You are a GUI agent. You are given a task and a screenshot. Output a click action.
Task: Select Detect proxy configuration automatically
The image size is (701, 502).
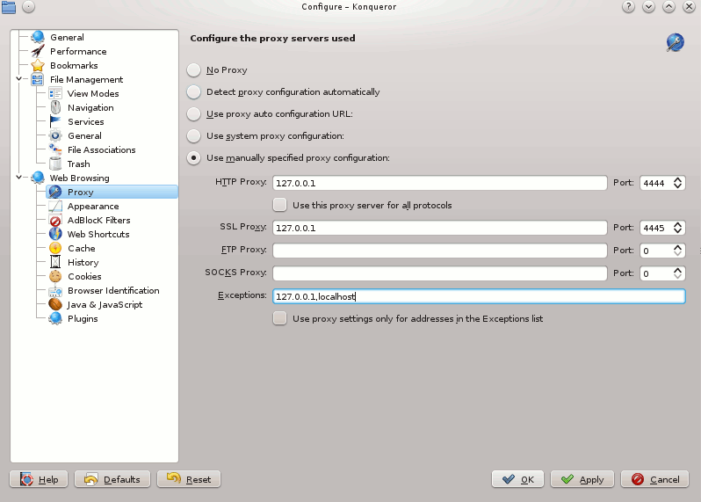click(x=193, y=91)
